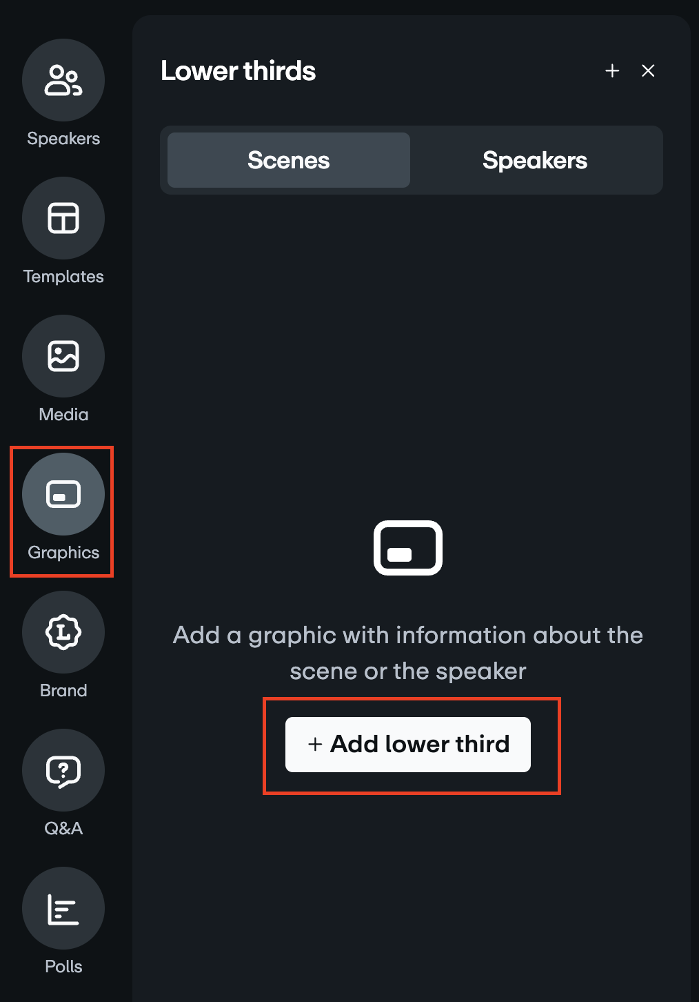Click the Templates label text
The width and height of the screenshot is (699, 1002).
point(63,276)
